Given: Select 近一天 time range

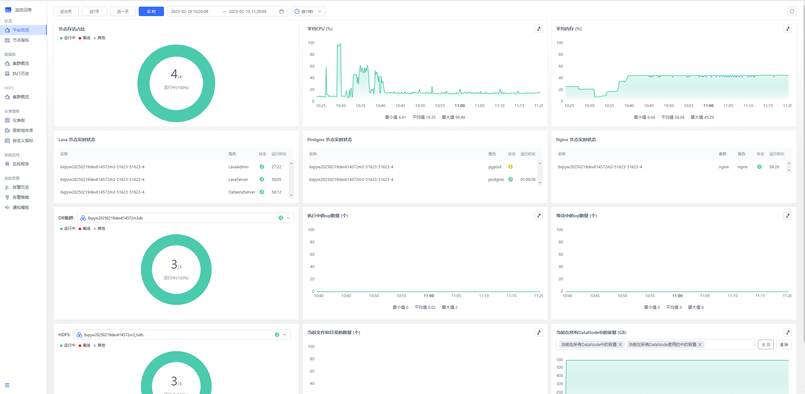Looking at the screenshot, I should [x=123, y=11].
